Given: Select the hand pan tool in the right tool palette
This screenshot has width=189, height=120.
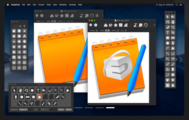Looking at the screenshot, I should click(173, 22).
